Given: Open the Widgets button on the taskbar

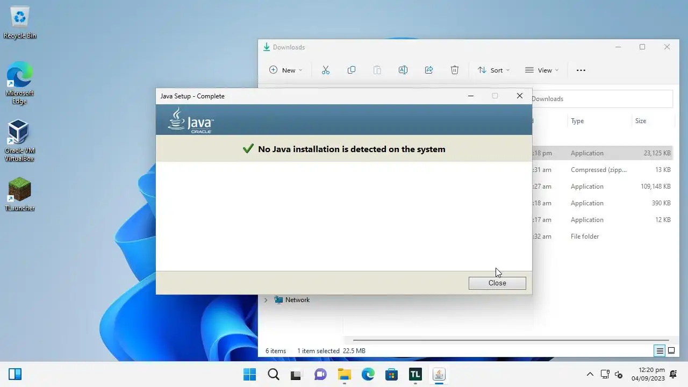Looking at the screenshot, I should pos(15,374).
